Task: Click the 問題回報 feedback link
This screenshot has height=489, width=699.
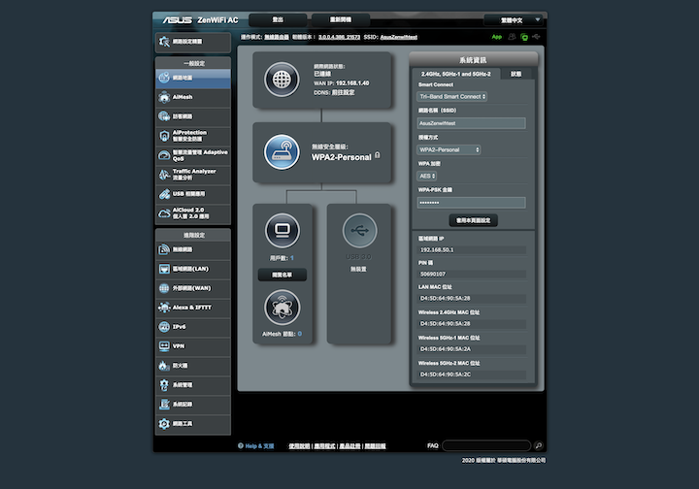Action: tap(375, 445)
